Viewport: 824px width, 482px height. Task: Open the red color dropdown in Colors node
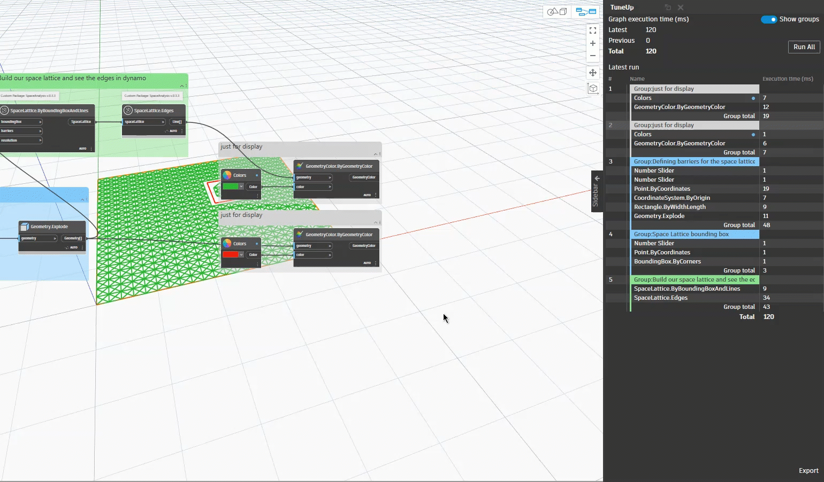coord(241,255)
